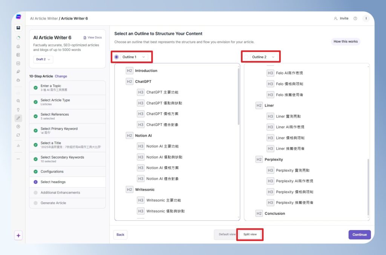Click the person icon beside Invite
This screenshot has height=255, width=386.
335,18
